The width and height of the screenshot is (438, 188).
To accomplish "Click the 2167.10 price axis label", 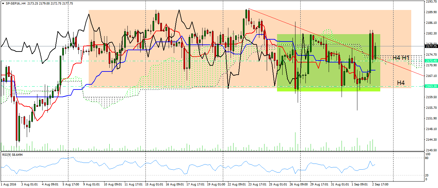I will 431,76.
